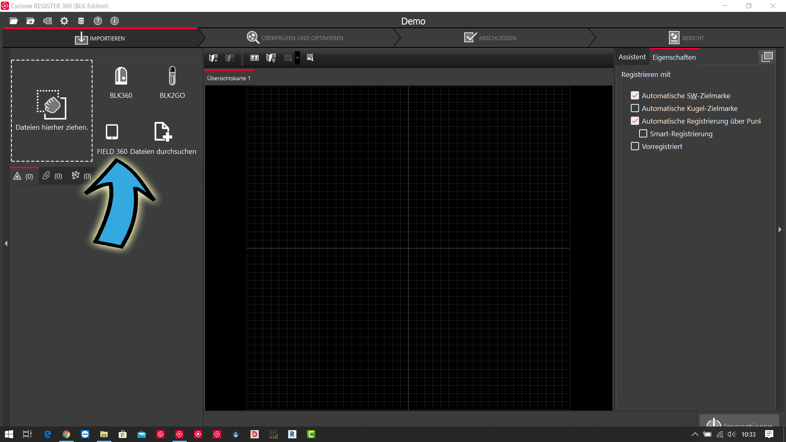Image resolution: width=786 pixels, height=442 pixels.
Task: Open Task View in taskbar
Action: coord(27,434)
